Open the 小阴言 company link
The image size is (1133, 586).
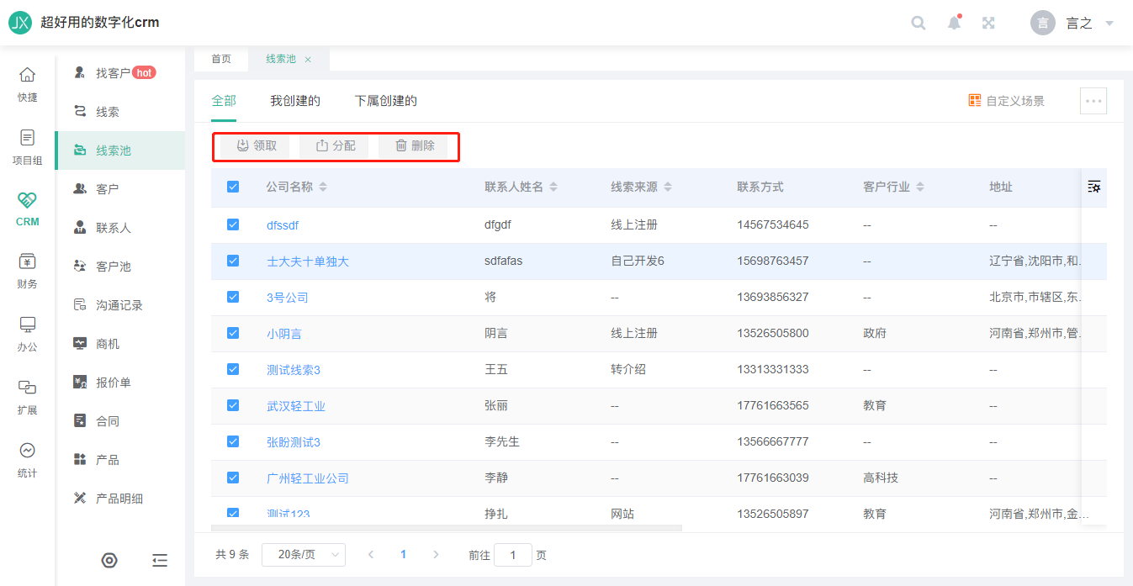(x=283, y=334)
